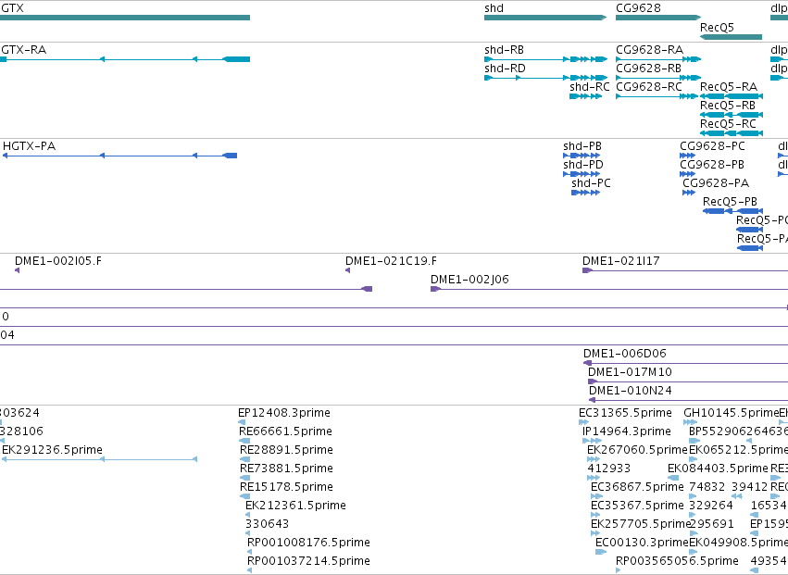
Task: Select the RecQ5-PB protein label
Action: pyautogui.click(x=730, y=202)
